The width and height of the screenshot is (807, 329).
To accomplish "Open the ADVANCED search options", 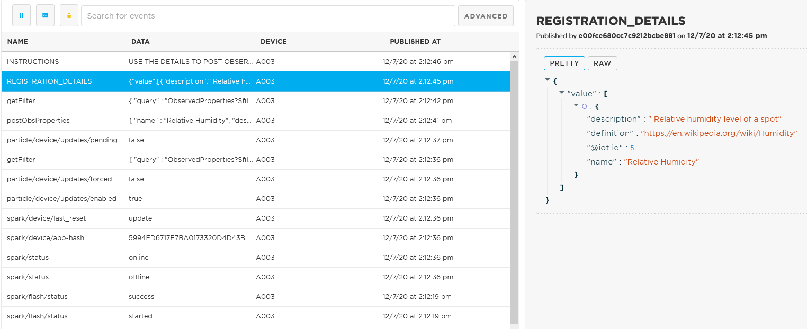I will point(486,16).
